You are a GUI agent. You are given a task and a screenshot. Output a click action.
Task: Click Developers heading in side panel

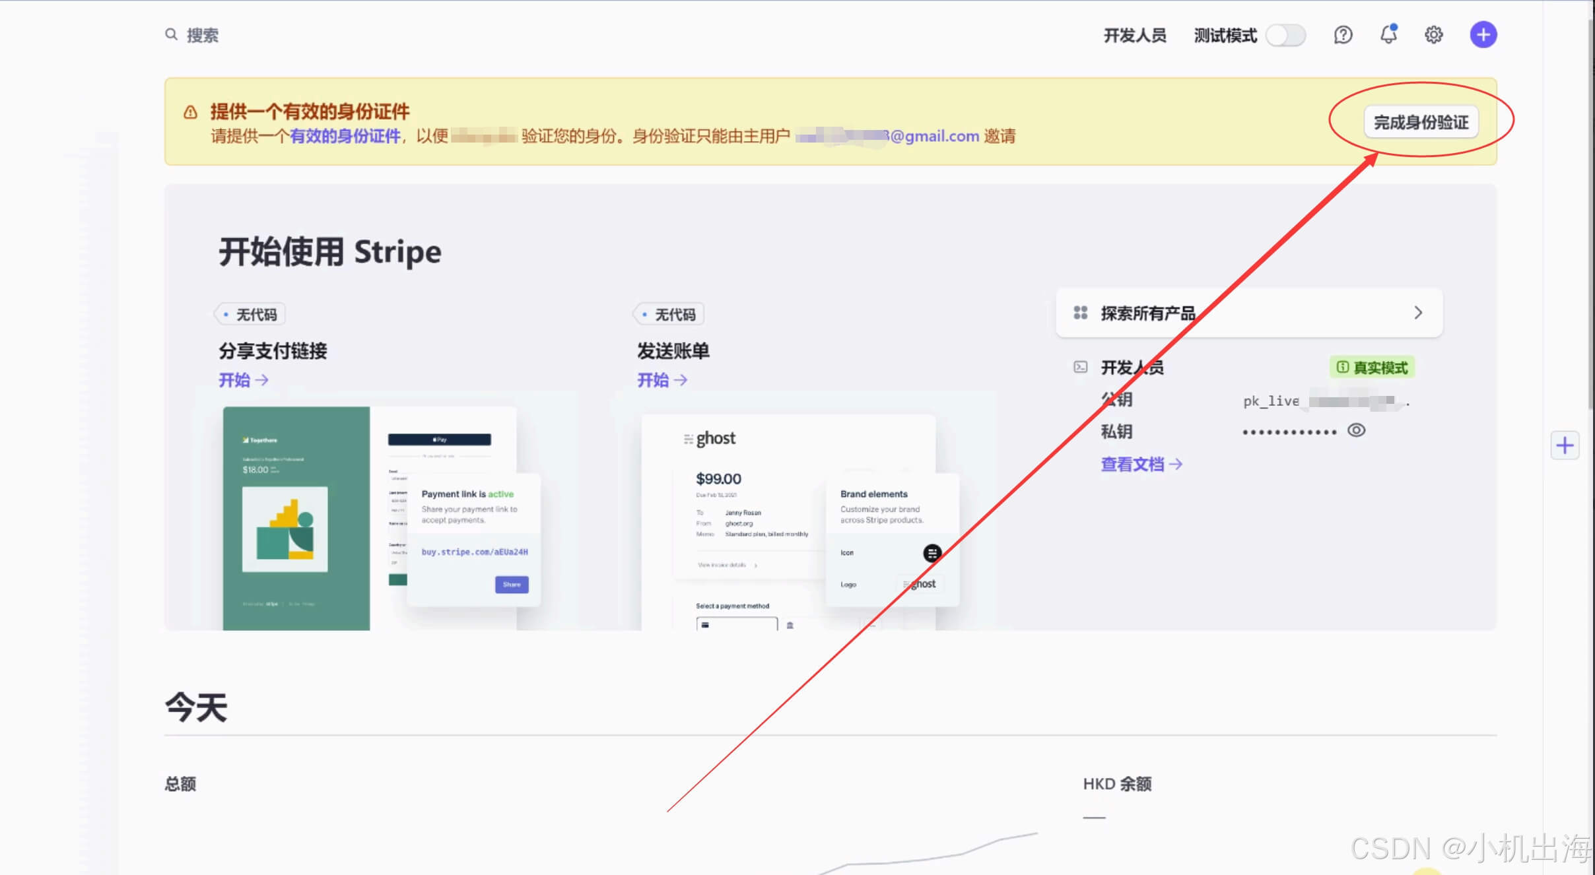[x=1132, y=368]
